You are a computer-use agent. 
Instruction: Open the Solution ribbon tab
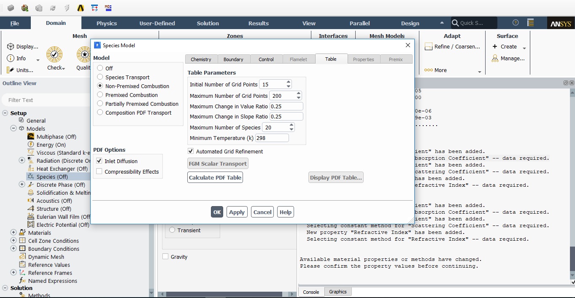208,23
